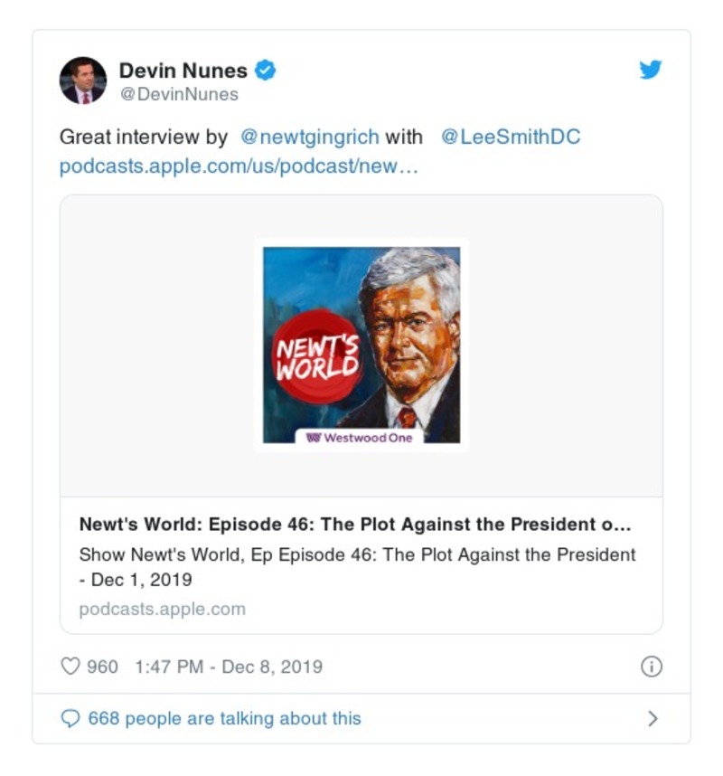Click the Devin Nunes display name
The height and width of the screenshot is (776, 723).
pyautogui.click(x=183, y=71)
